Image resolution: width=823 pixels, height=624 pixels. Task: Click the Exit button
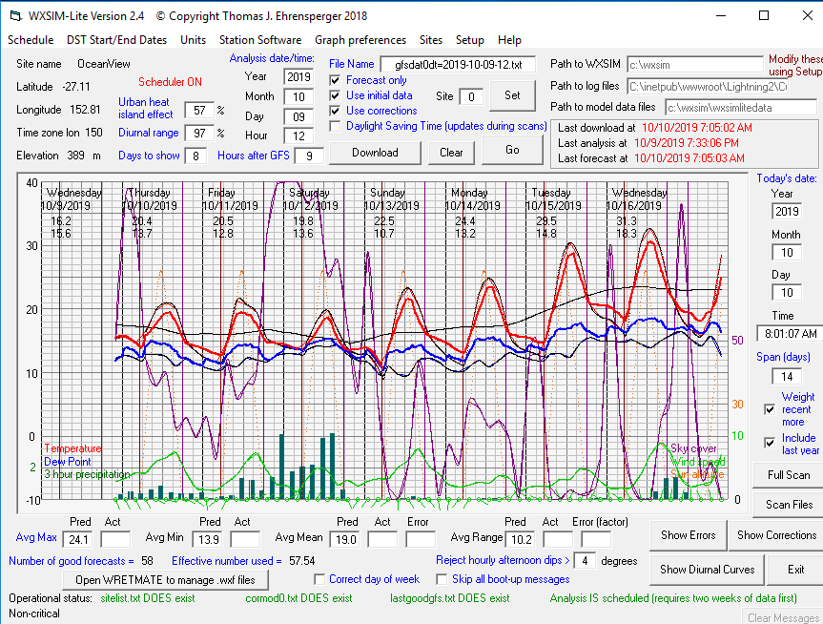[x=795, y=570]
